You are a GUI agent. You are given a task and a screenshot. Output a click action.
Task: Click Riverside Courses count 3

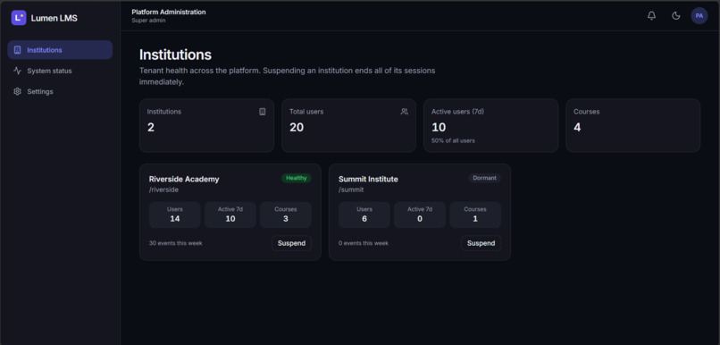pyautogui.click(x=286, y=219)
